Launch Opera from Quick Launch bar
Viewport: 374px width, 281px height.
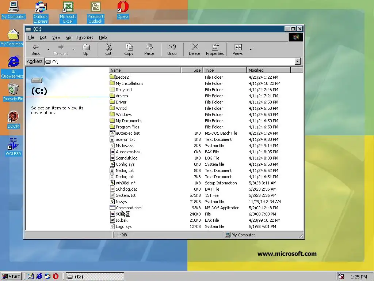(56, 277)
